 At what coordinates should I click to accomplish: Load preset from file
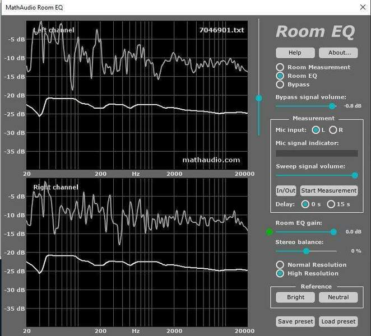338,321
